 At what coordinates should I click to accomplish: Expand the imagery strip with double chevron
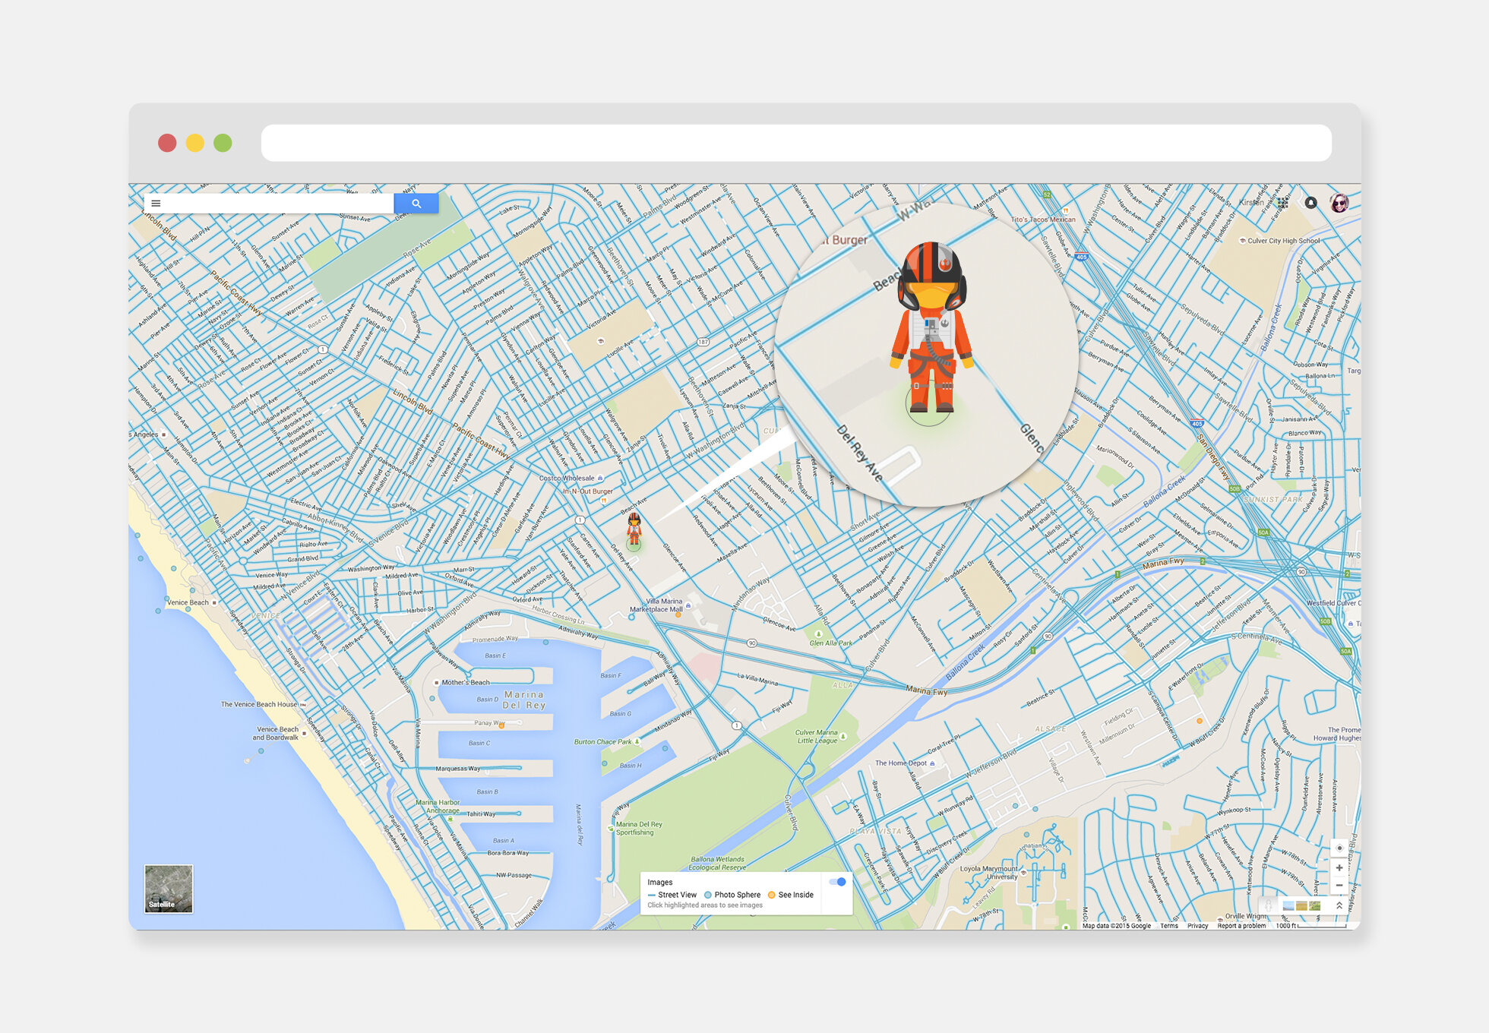(1339, 905)
